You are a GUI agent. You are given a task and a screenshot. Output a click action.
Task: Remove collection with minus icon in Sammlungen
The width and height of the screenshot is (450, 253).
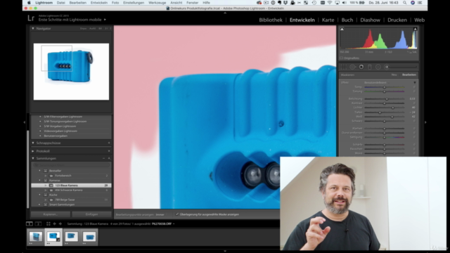103,158
